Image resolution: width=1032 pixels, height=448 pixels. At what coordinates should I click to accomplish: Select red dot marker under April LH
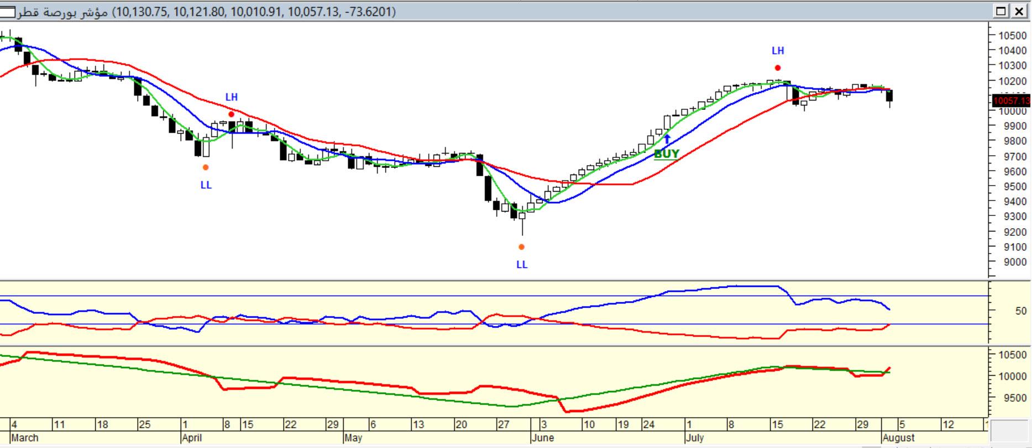231,114
